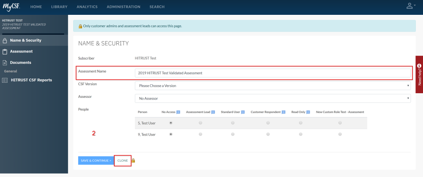
Task: Click the info icon beside Assessment Lead
Action: click(x=213, y=112)
